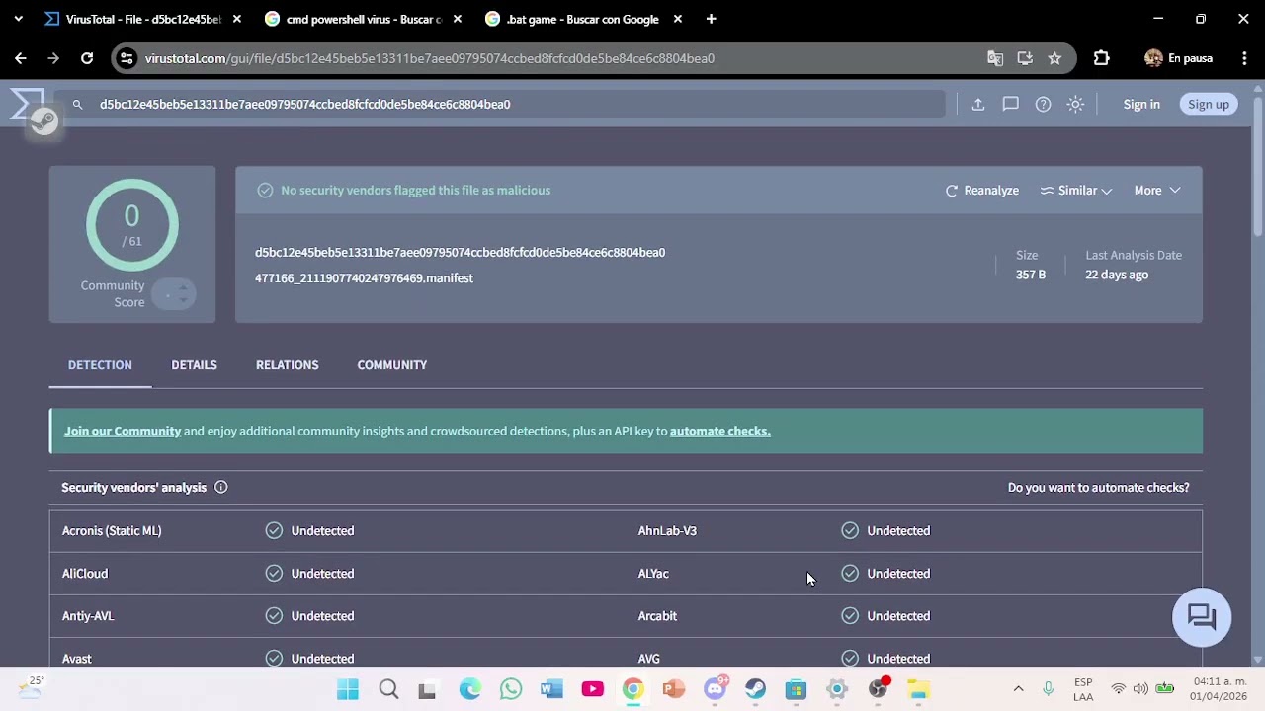Open PowerPoint from the taskbar
The width and height of the screenshot is (1265, 711).
(674, 689)
